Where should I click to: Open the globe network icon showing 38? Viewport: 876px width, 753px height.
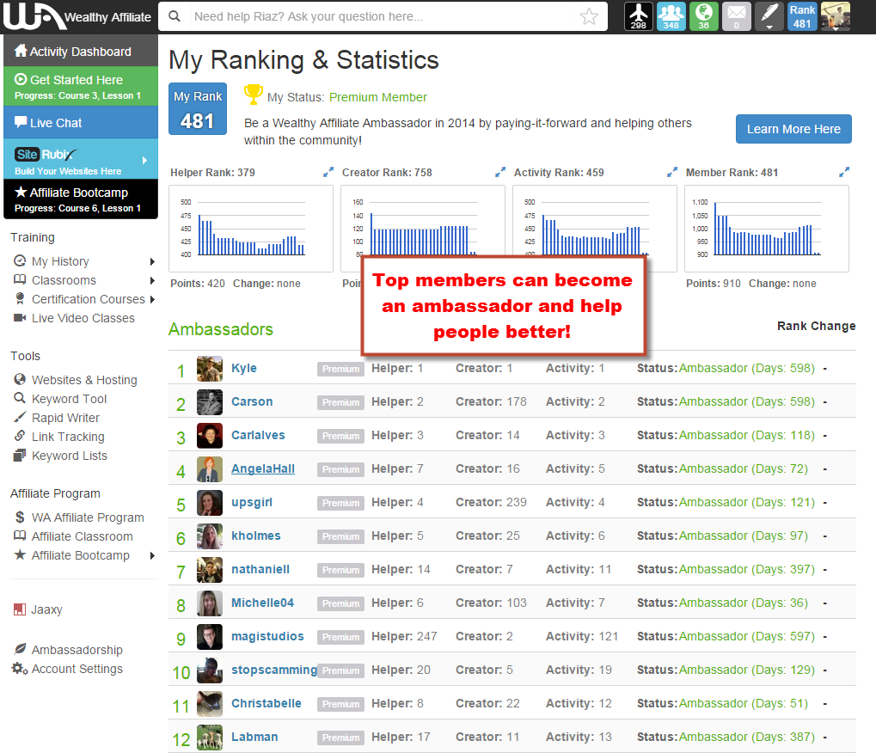coord(703,16)
